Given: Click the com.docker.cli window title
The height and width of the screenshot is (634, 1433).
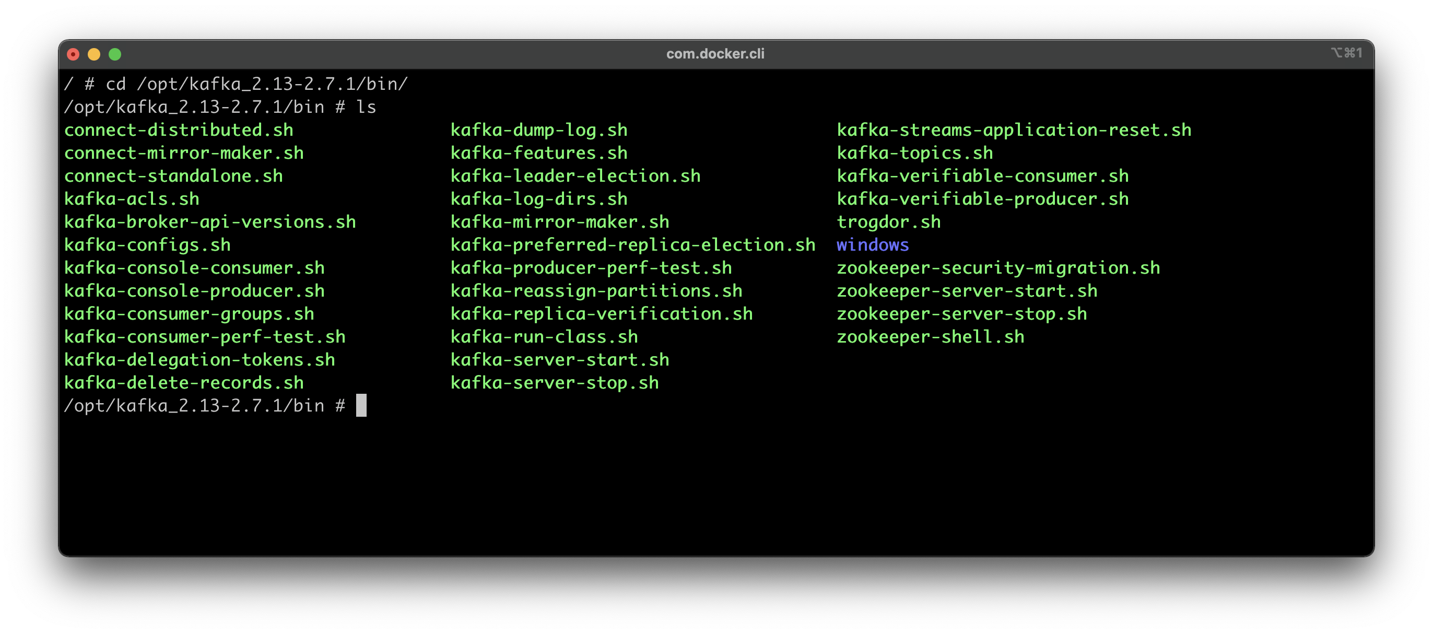Looking at the screenshot, I should pyautogui.click(x=715, y=54).
